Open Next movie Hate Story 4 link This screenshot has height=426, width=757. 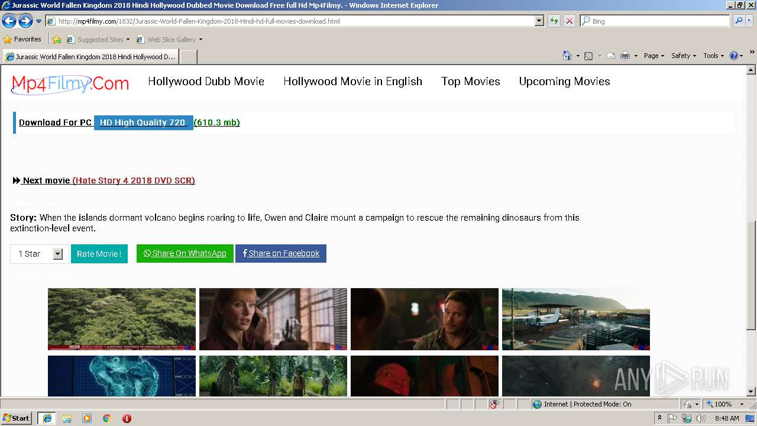point(103,180)
